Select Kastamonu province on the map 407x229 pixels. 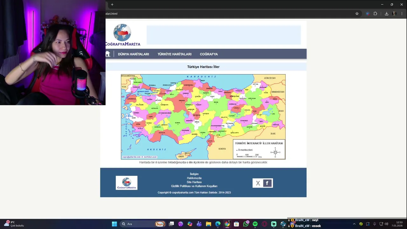pos(189,85)
